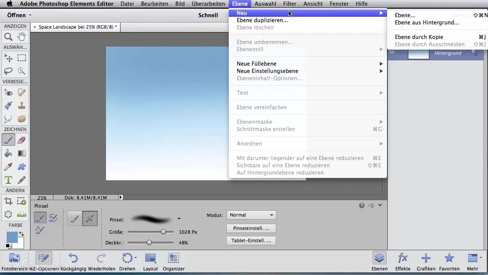Image resolution: width=488 pixels, height=275 pixels.
Task: Toggle airbrush mode in tool options
Action: 90,218
